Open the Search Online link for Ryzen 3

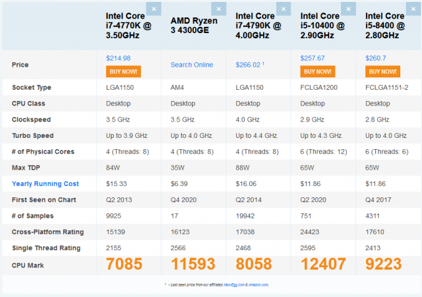(x=192, y=65)
